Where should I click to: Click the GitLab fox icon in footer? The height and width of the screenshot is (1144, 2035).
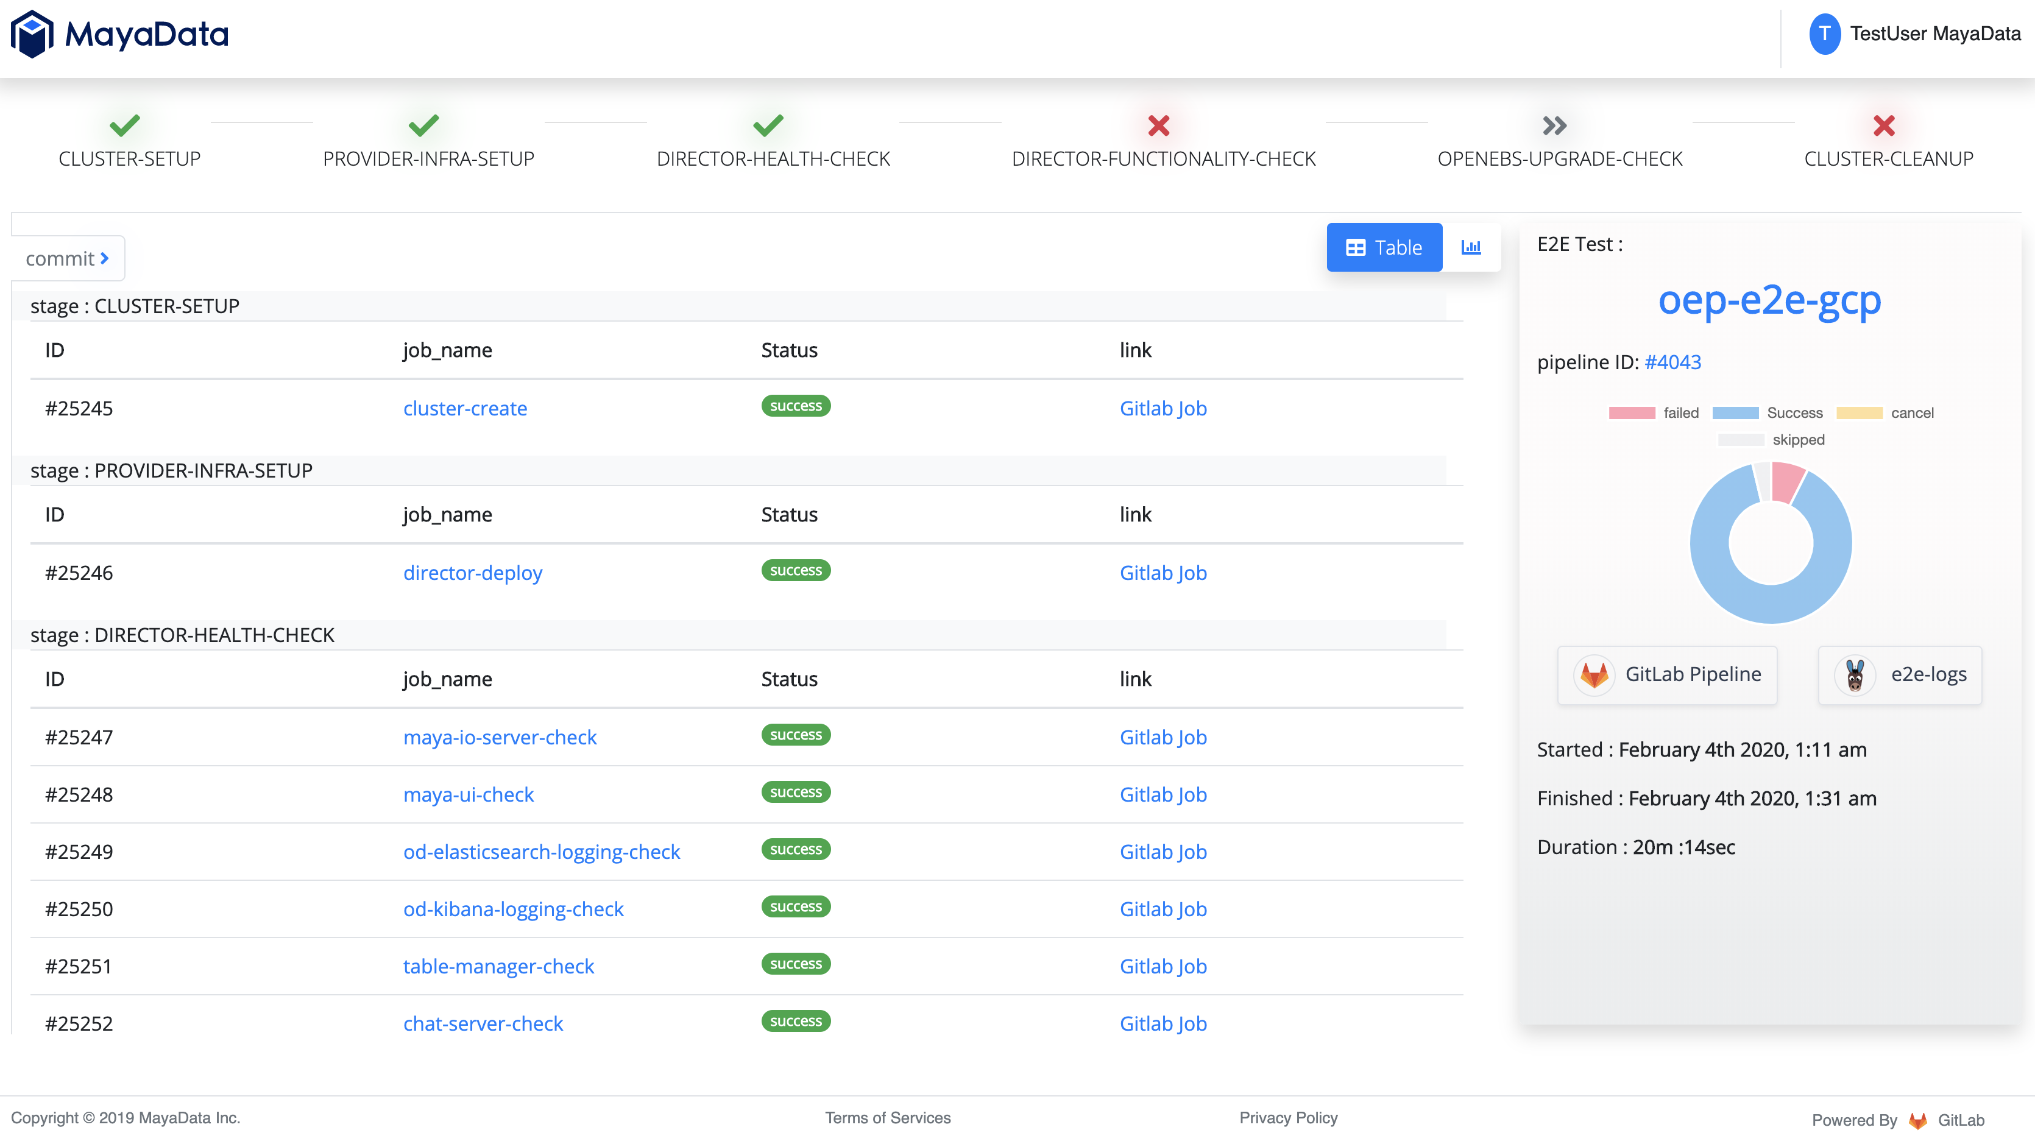[1918, 1120]
